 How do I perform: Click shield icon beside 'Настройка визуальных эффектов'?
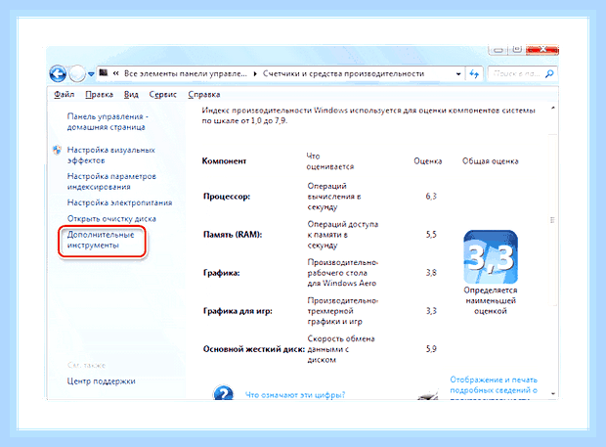[x=57, y=150]
